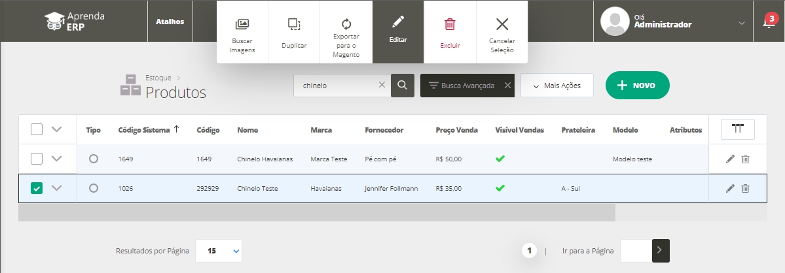The height and width of the screenshot is (273, 785).
Task: Expand the Administrador user menu
Action: point(741,23)
